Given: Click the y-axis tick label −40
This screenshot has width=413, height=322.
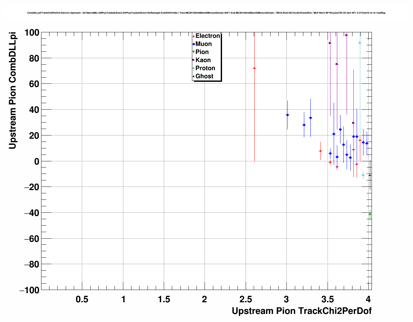Looking at the screenshot, I should 32,213.
